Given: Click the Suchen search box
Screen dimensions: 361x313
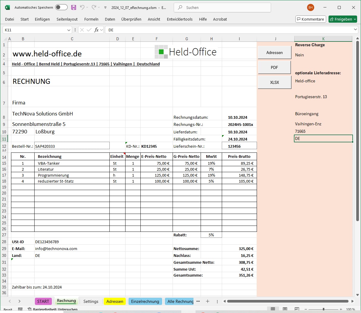Looking at the screenshot, I should tap(222, 7).
